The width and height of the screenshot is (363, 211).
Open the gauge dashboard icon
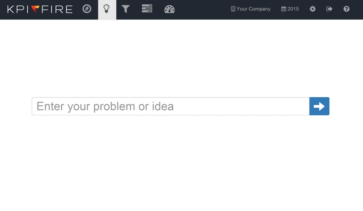pyautogui.click(x=169, y=9)
